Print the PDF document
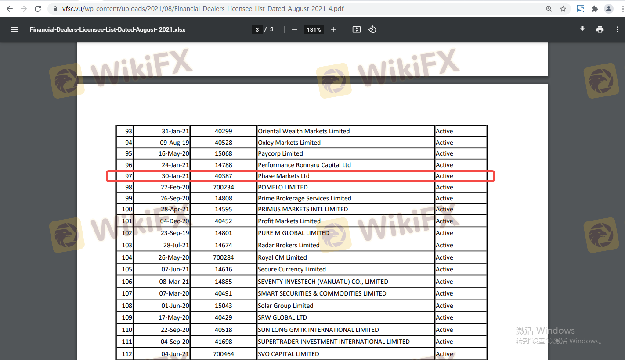Viewport: 625px width, 360px height. coord(600,29)
